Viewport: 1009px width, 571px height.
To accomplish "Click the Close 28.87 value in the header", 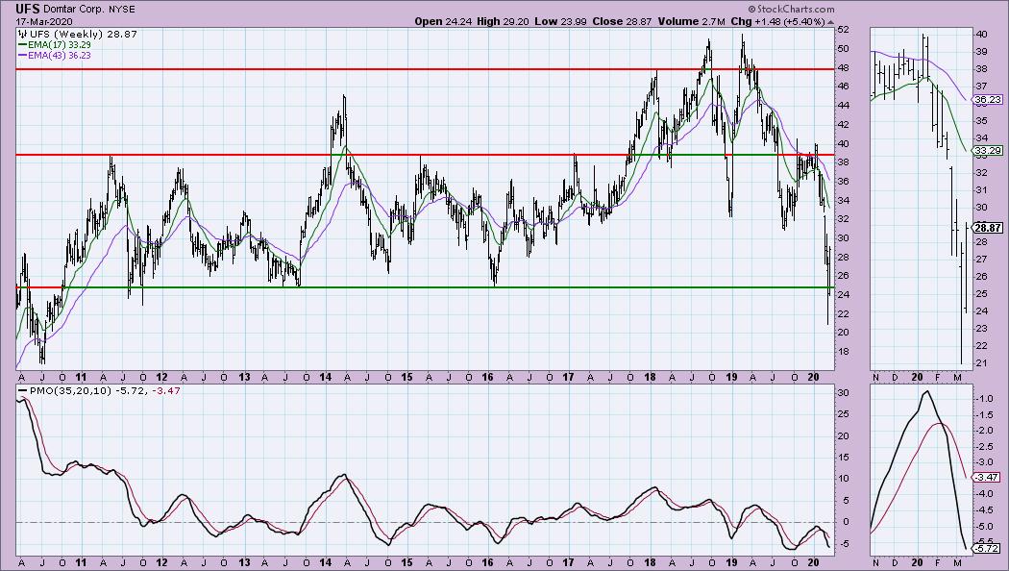I will tap(622, 21).
